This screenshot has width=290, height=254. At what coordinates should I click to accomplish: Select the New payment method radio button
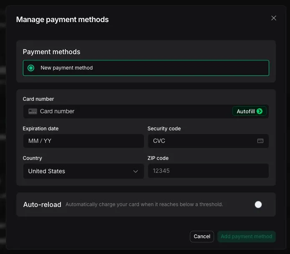(x=31, y=68)
